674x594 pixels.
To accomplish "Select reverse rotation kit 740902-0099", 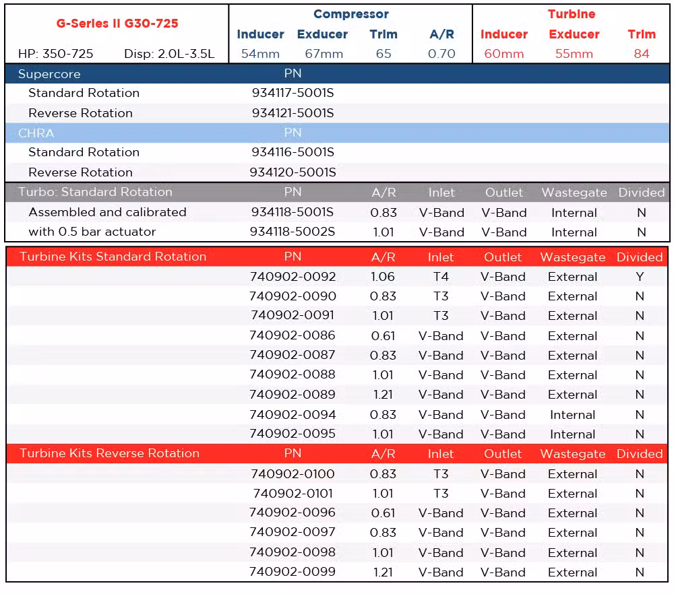I will click(293, 572).
